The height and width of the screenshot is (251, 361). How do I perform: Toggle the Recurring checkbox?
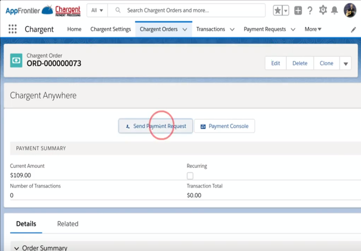point(190,176)
